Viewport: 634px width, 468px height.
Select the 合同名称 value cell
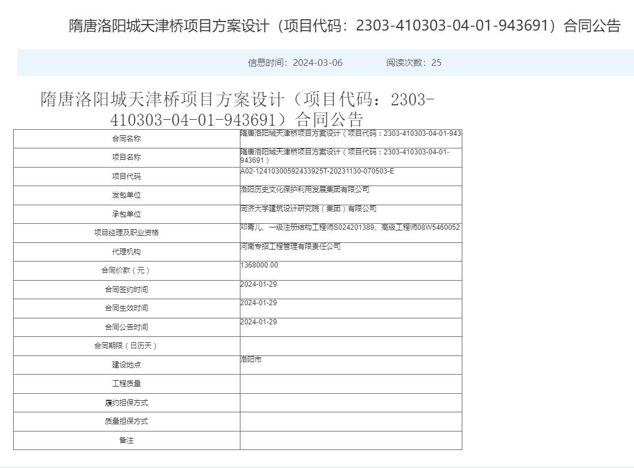pyautogui.click(x=351, y=139)
